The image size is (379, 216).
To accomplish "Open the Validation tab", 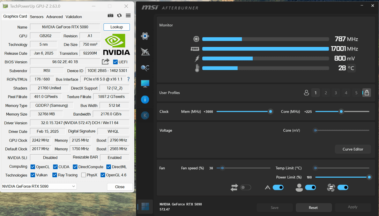I will [x=74, y=17].
